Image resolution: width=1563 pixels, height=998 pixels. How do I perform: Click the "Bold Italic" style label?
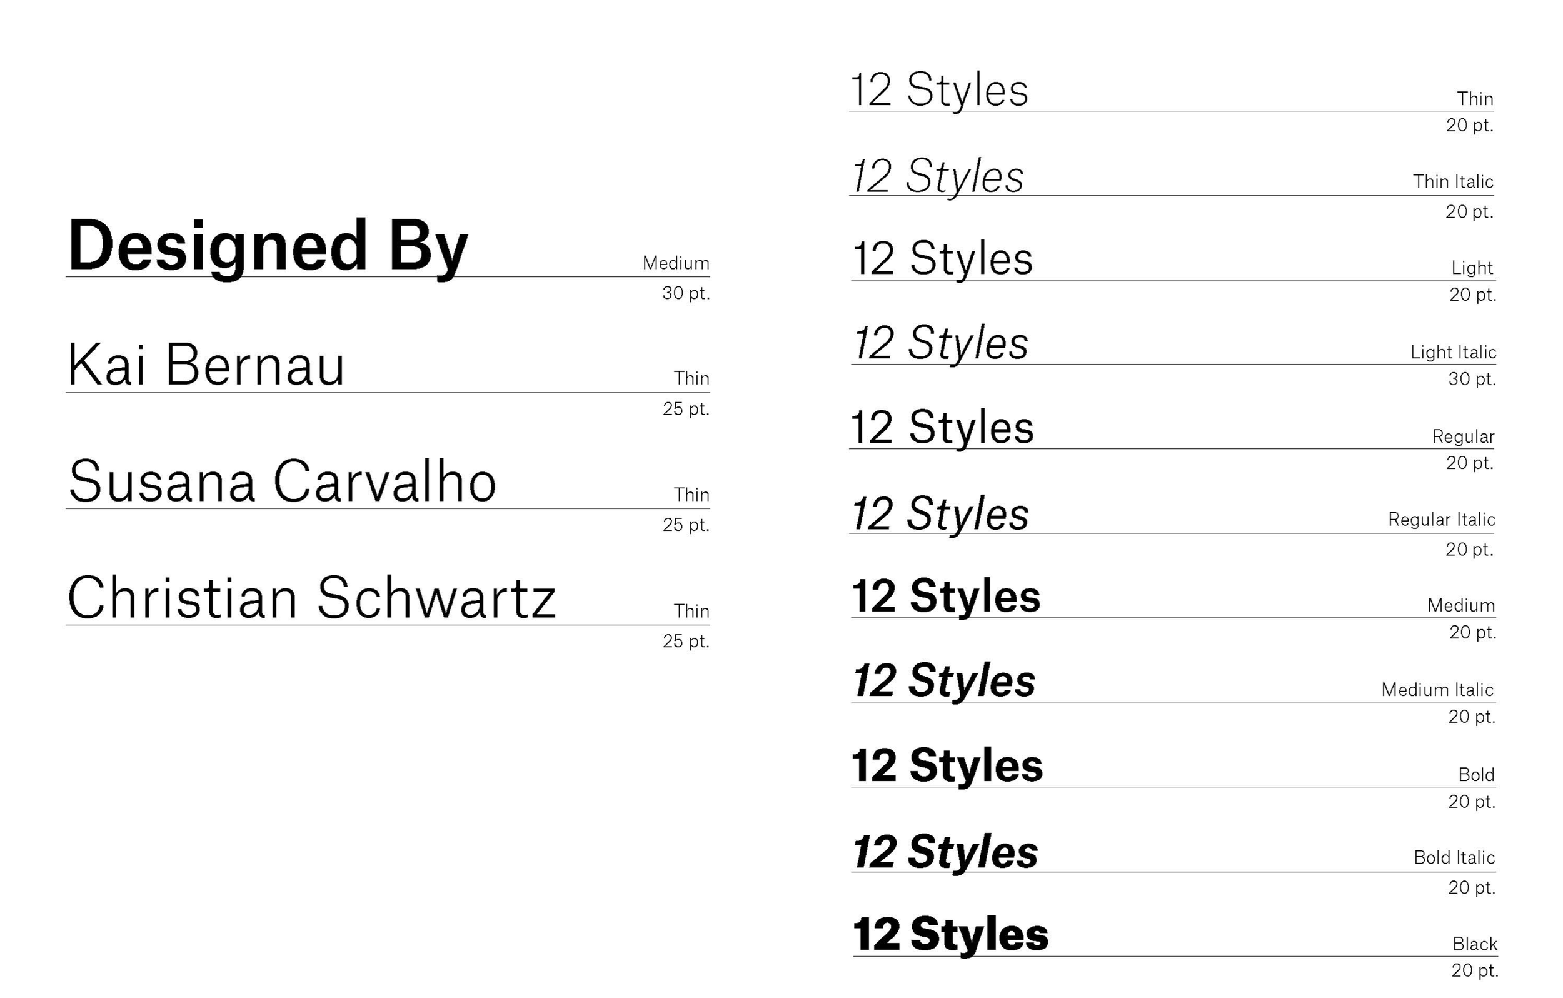click(1455, 858)
